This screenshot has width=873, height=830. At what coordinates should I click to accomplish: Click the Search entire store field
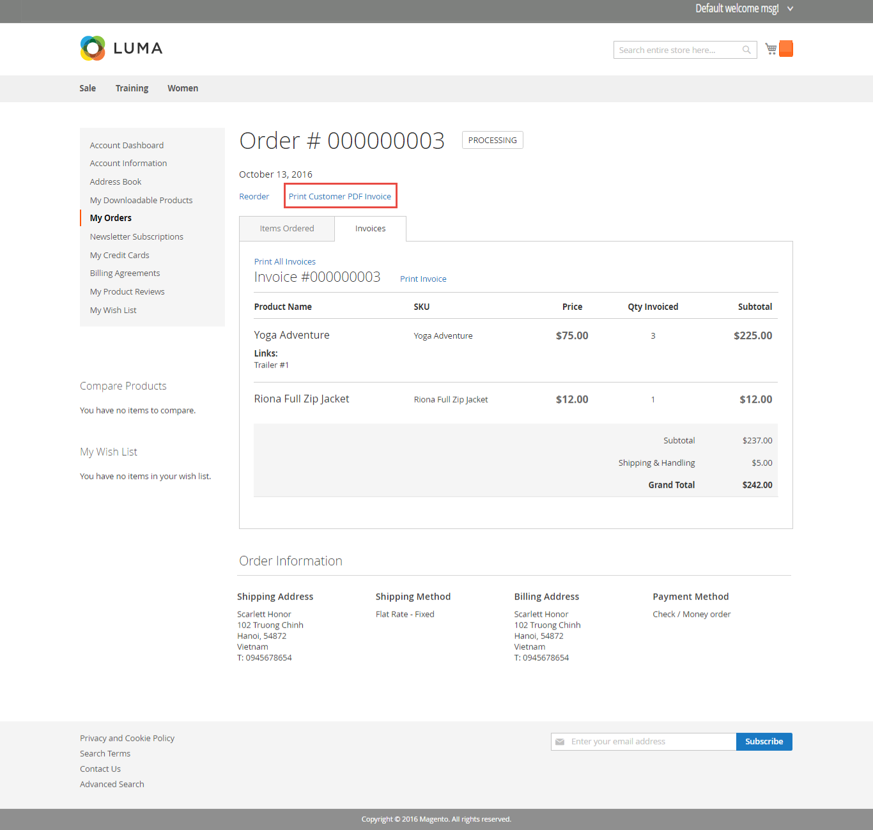click(677, 50)
